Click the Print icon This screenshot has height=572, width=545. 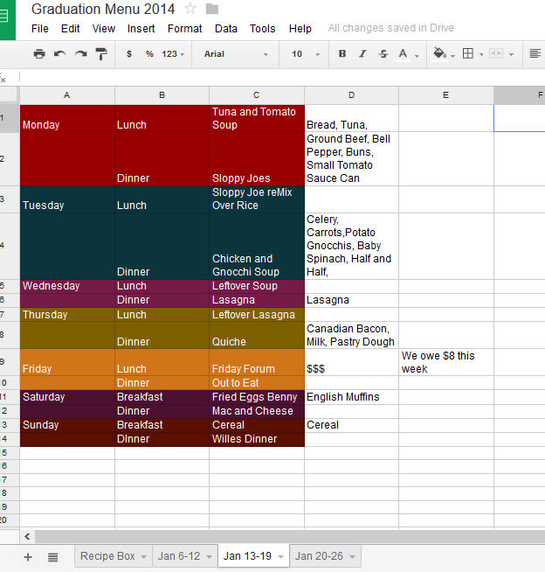point(39,54)
